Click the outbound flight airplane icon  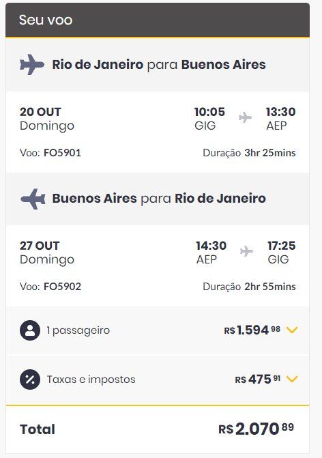32,65
